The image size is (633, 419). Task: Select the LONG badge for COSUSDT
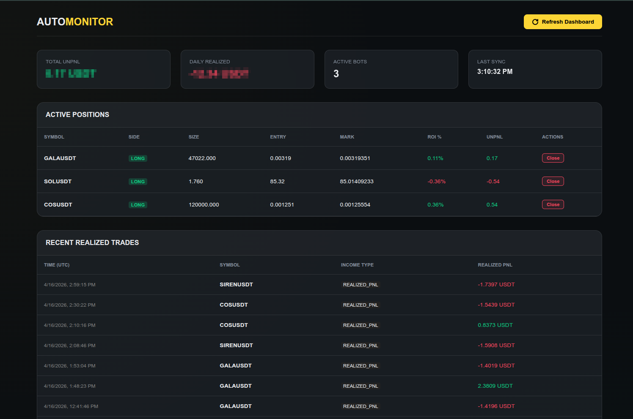138,204
